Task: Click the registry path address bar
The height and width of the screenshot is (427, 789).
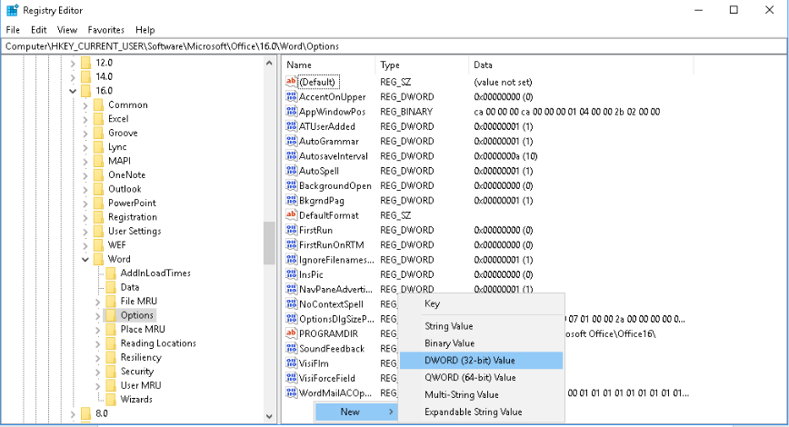Action: [x=394, y=46]
